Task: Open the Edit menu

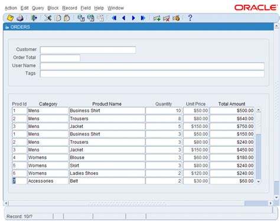Action: pos(25,8)
